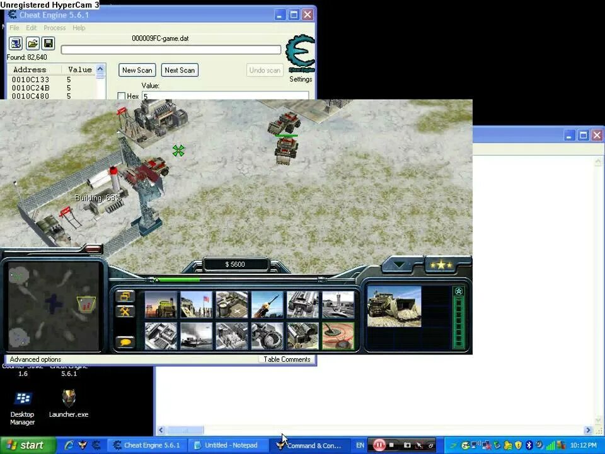
Task: Click the Undo scan button
Action: [x=265, y=70]
